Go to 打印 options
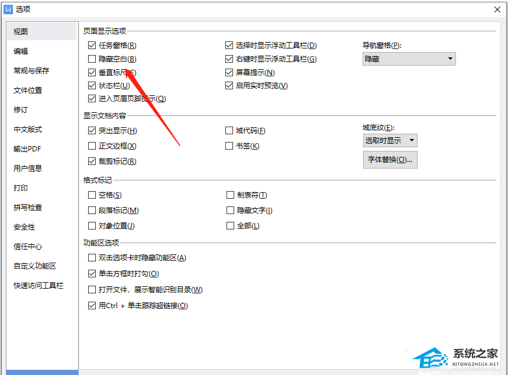 pyautogui.click(x=21, y=187)
